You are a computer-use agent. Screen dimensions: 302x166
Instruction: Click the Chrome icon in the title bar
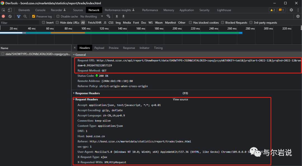point(2,3)
